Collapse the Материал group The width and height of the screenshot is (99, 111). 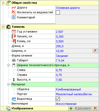click(8, 85)
